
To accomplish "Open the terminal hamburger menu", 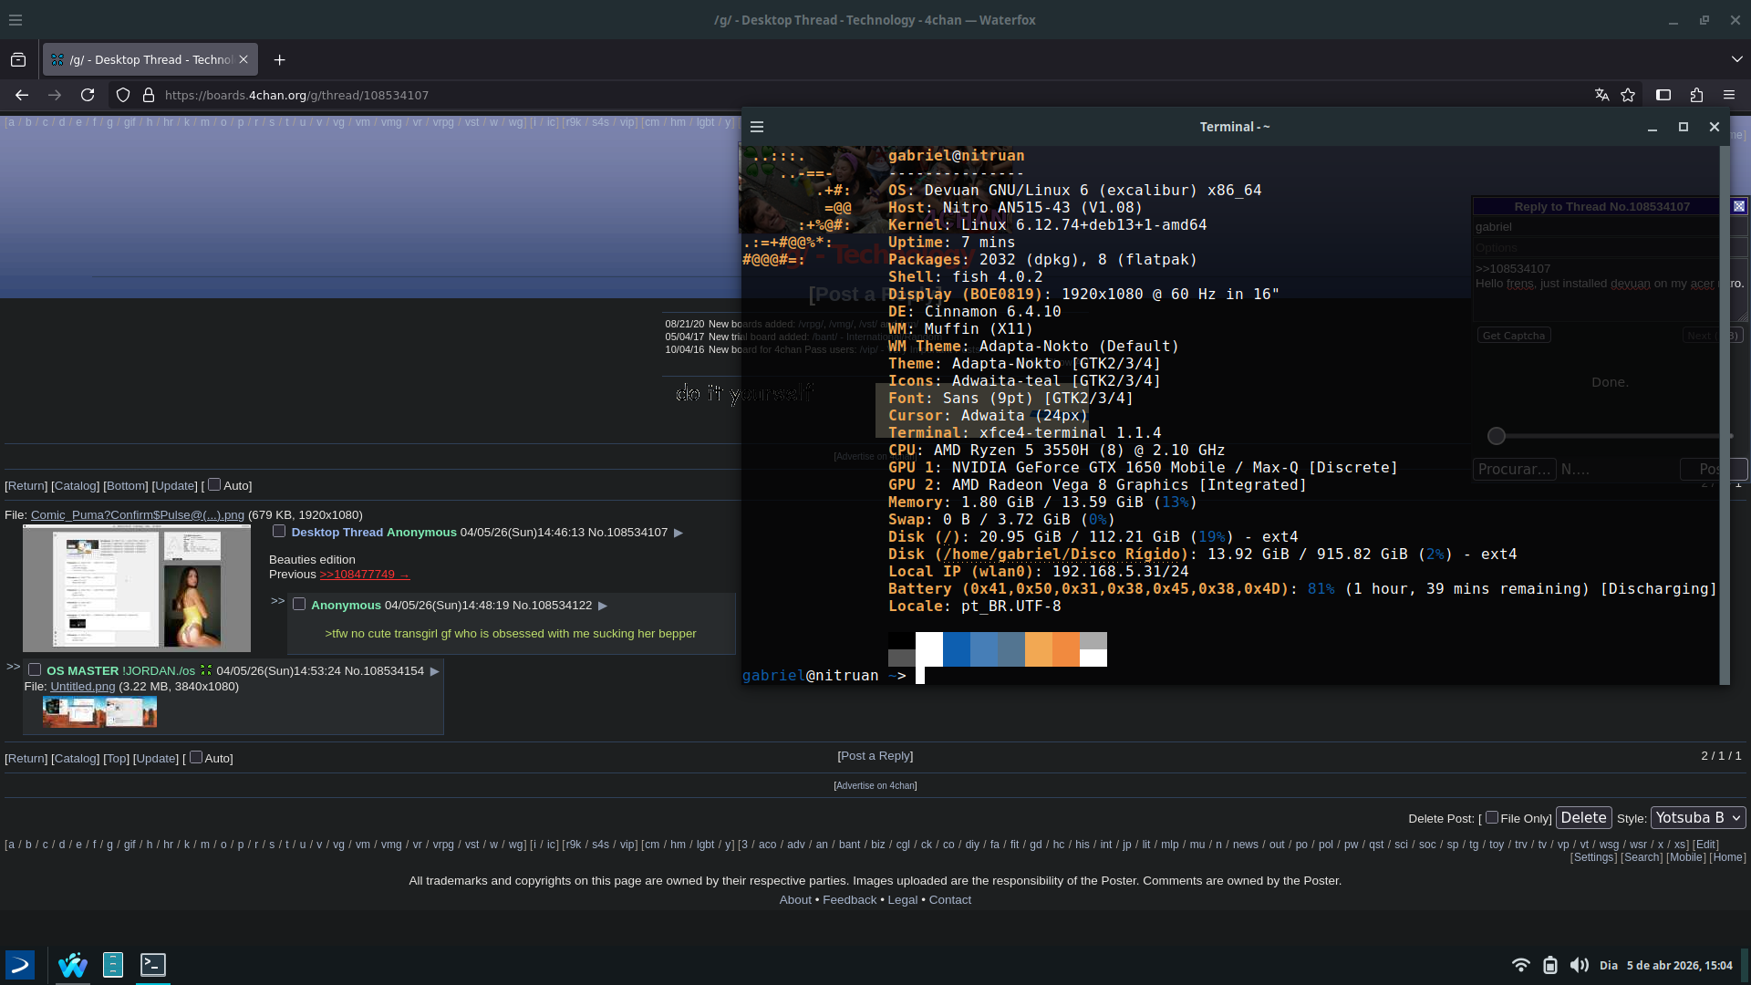I will click(x=757, y=128).
